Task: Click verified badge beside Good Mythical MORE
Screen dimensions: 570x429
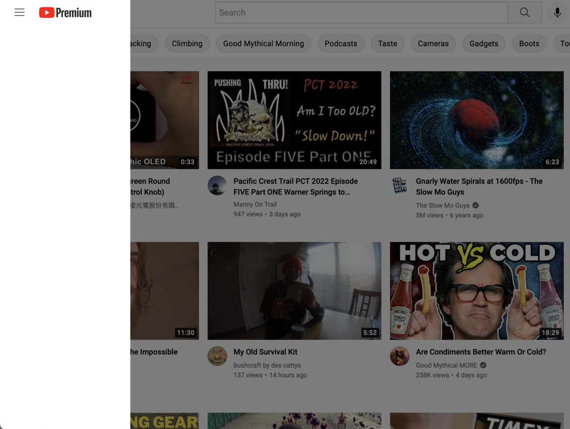Action: pos(483,365)
